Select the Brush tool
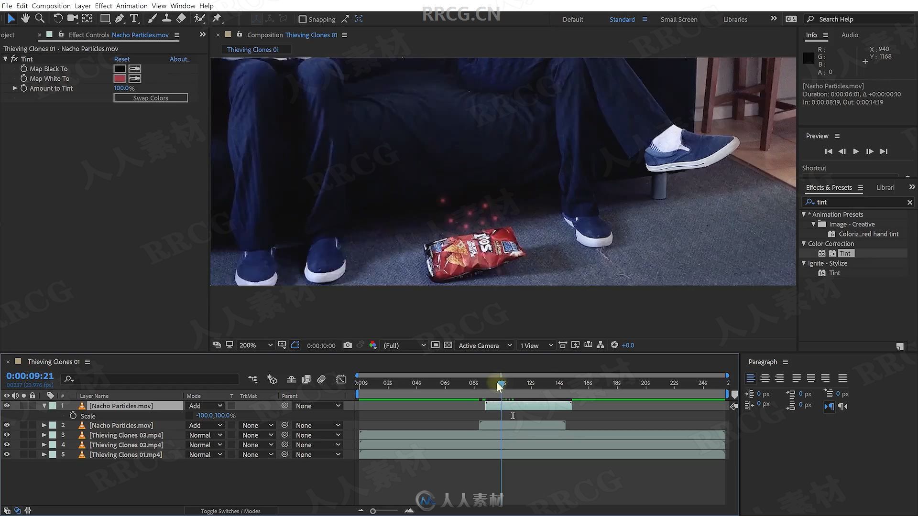The image size is (918, 516). pyautogui.click(x=152, y=19)
